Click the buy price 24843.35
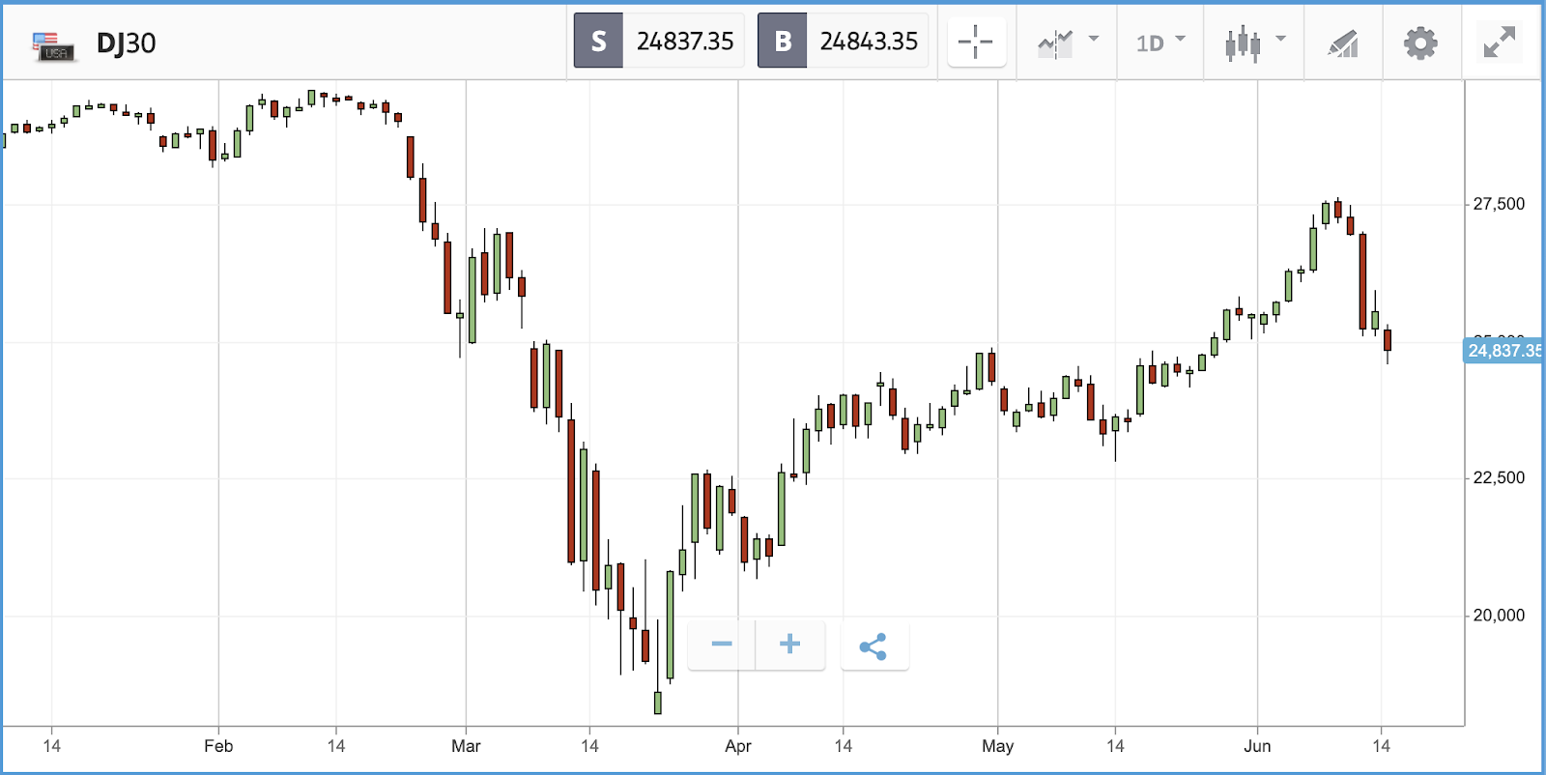 tap(869, 42)
